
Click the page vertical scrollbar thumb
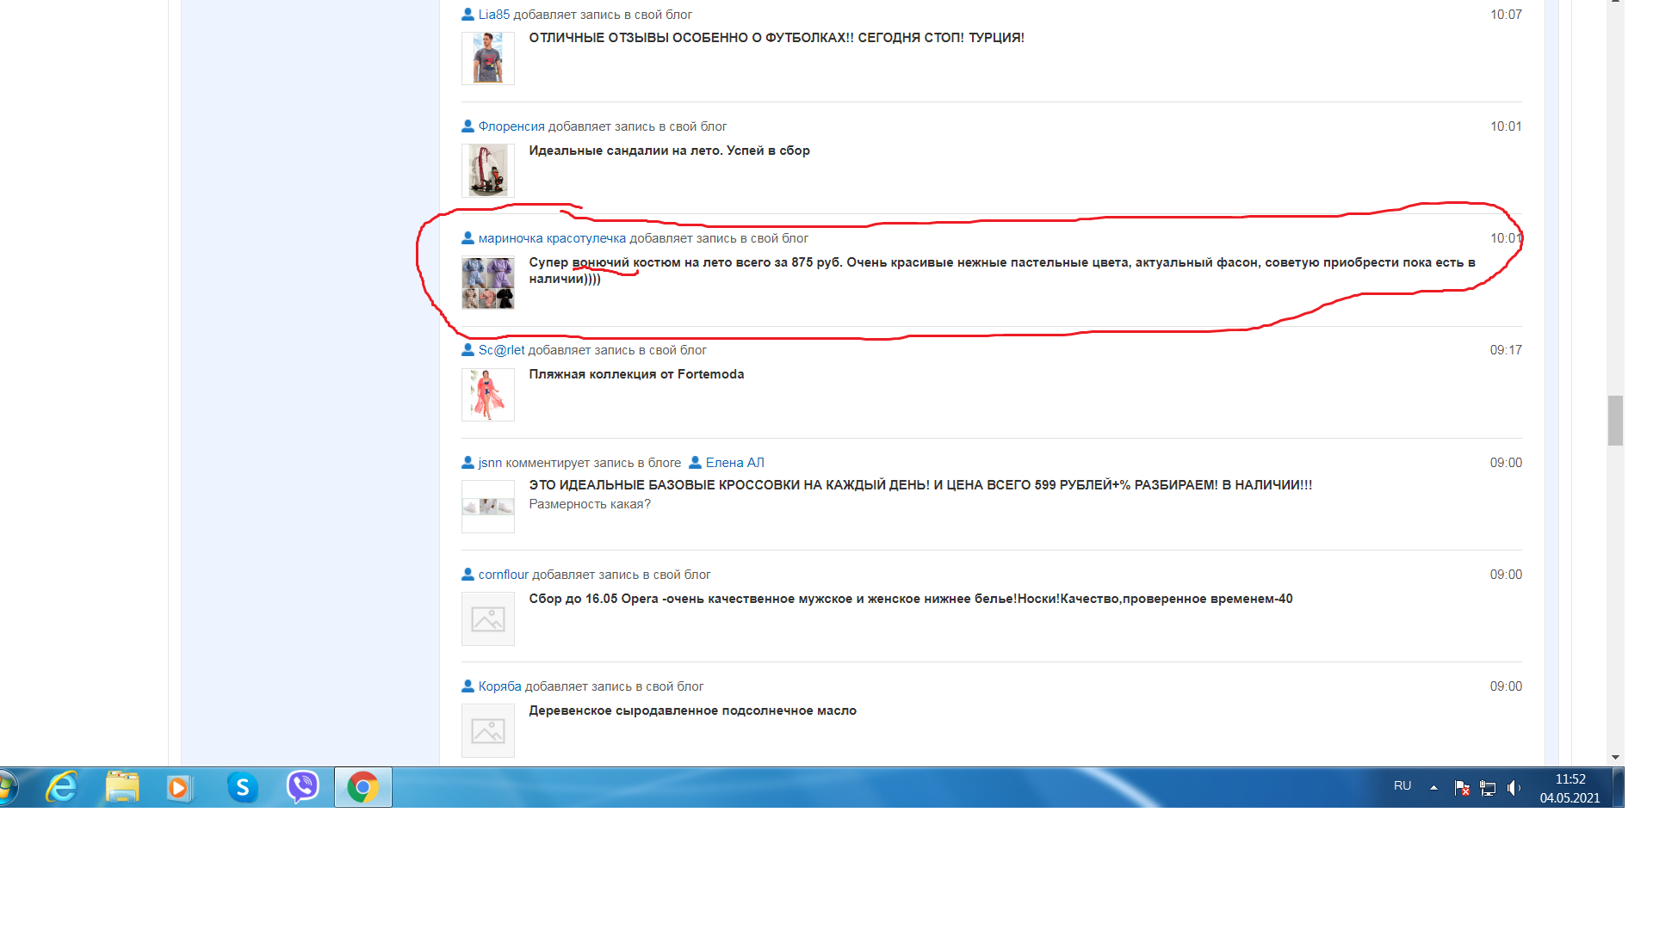point(1615,421)
